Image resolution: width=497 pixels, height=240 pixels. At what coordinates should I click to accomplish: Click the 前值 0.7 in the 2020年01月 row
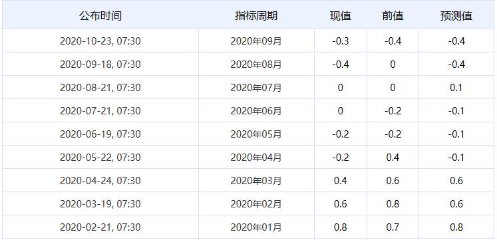393,227
